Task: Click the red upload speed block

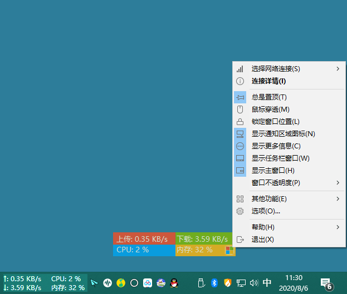Action: click(144, 238)
